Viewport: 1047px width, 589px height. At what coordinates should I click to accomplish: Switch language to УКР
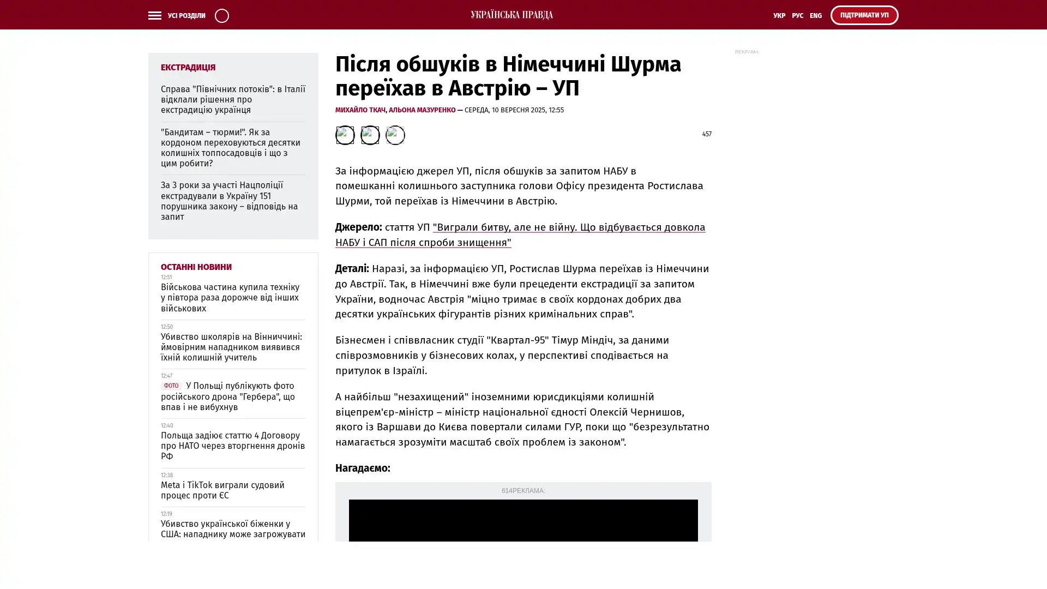click(x=779, y=16)
